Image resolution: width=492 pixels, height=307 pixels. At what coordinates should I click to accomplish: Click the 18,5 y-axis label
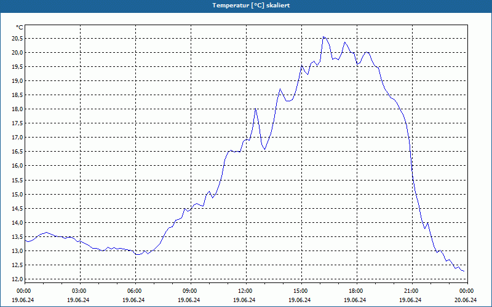tap(18, 95)
